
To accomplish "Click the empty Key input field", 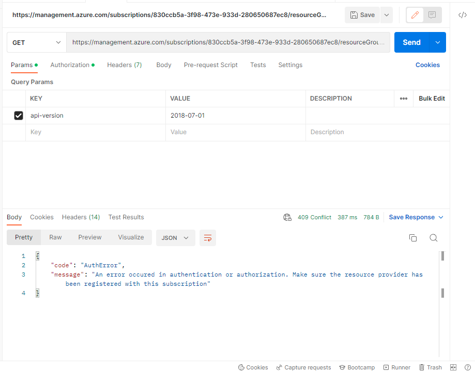I will [x=96, y=132].
